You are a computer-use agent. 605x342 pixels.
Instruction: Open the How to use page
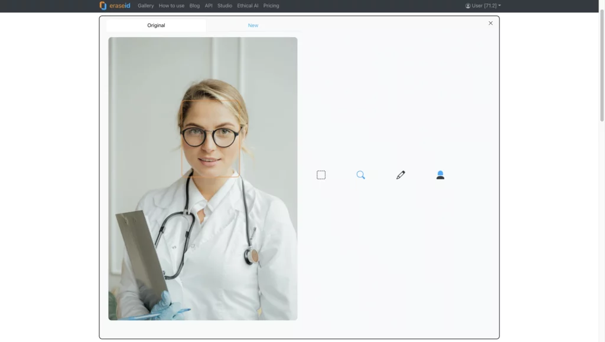(171, 5)
